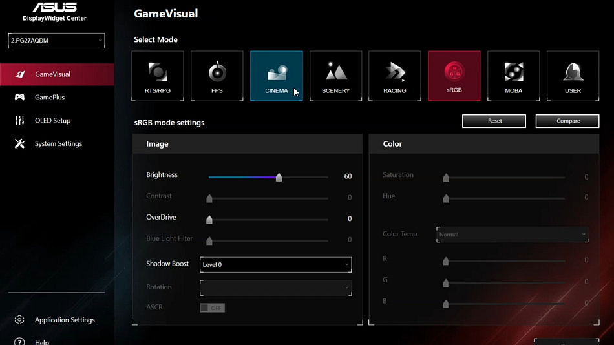Select the FPS mode icon
This screenshot has height=345, width=614.
click(217, 76)
